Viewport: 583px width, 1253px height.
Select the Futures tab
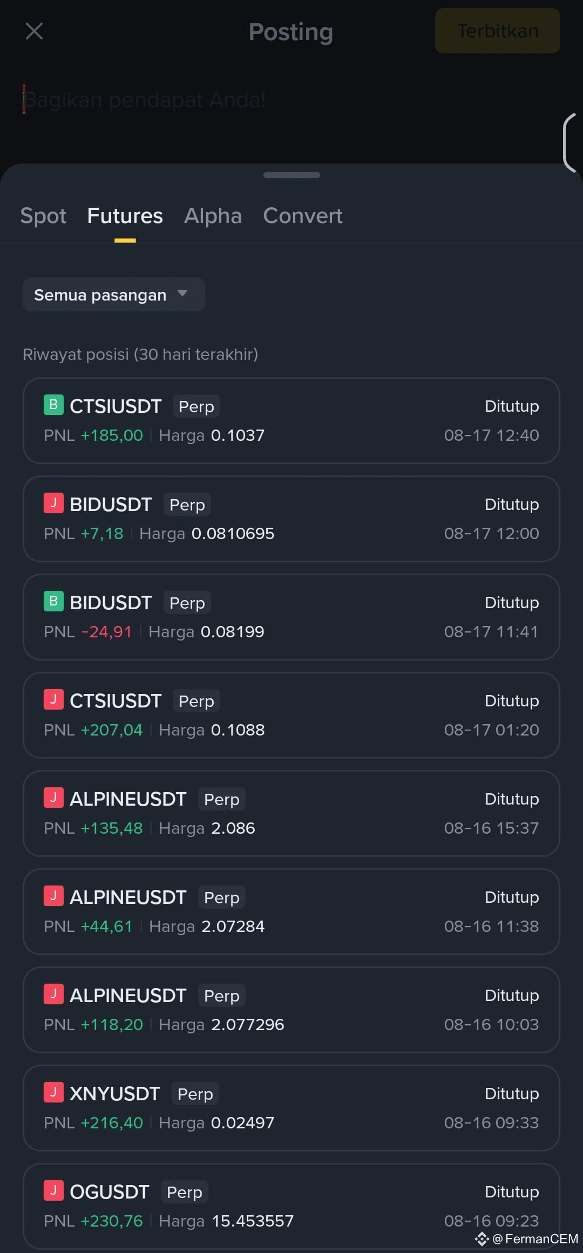coord(125,216)
